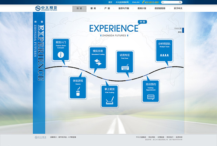Click the 友情链接 footer link
The width and height of the screenshot is (217, 146).
[161, 137]
